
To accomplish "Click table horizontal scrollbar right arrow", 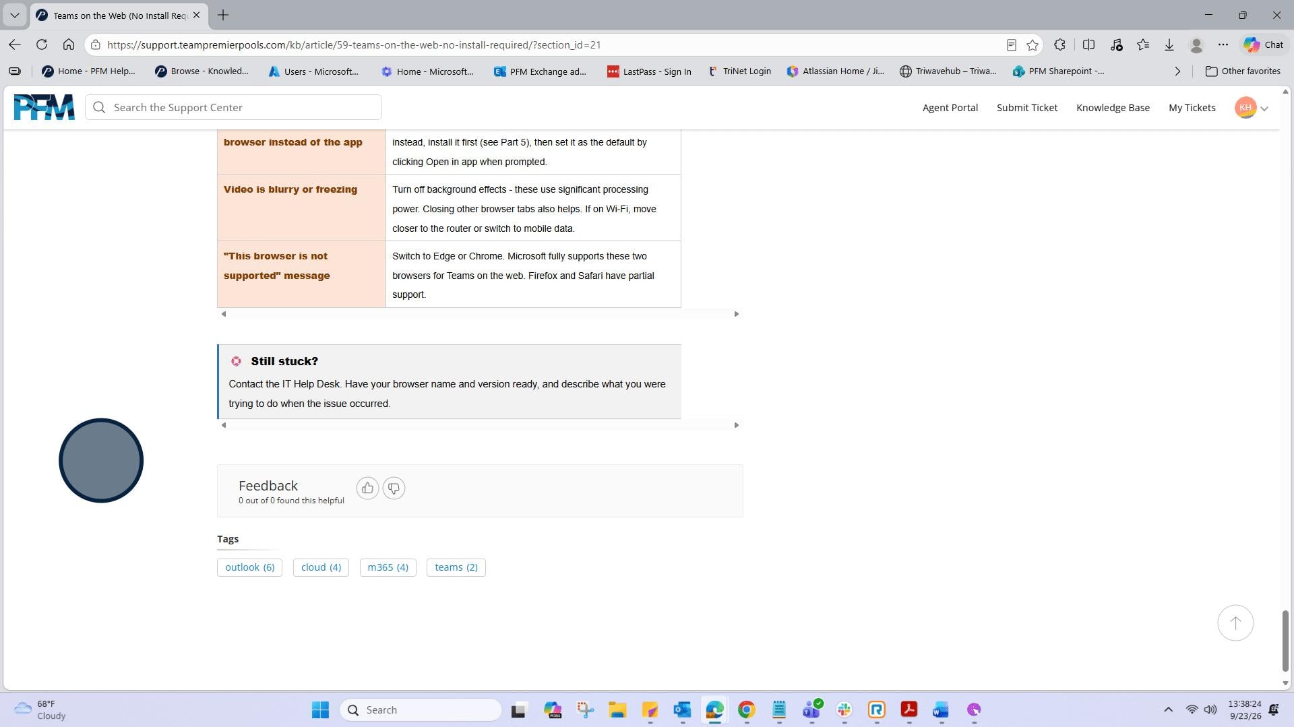I will coord(736,314).
